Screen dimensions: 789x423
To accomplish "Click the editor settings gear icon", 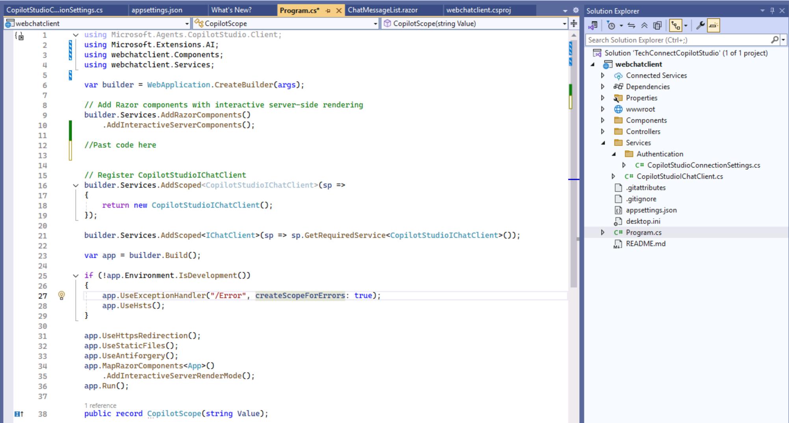I will click(x=576, y=10).
